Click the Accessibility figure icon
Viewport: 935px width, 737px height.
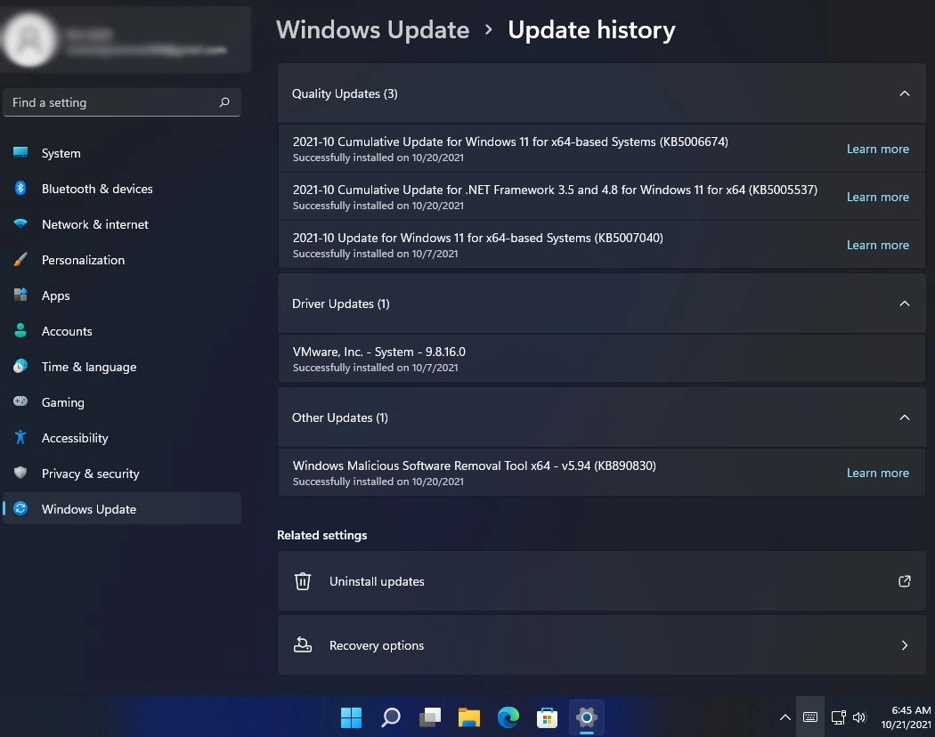coord(20,437)
